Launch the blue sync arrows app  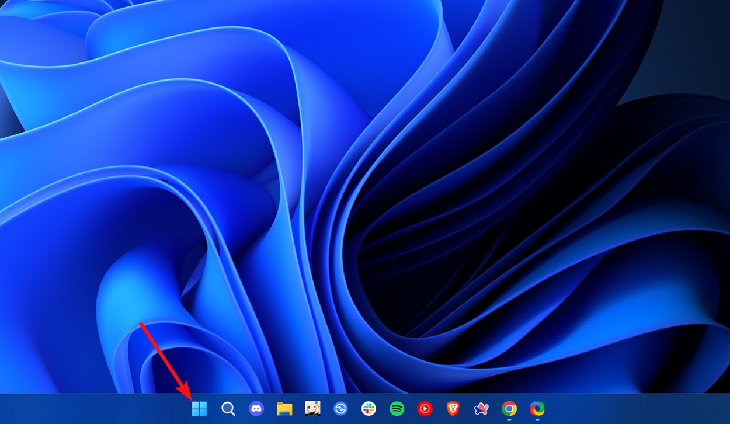341,409
